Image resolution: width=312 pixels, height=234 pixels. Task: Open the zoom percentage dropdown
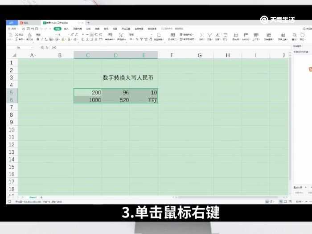299,201
